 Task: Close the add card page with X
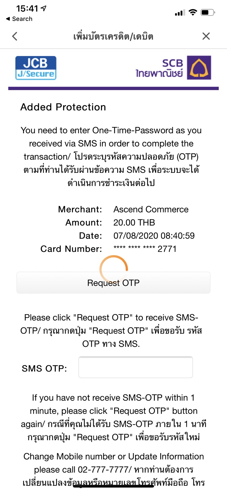point(206,36)
